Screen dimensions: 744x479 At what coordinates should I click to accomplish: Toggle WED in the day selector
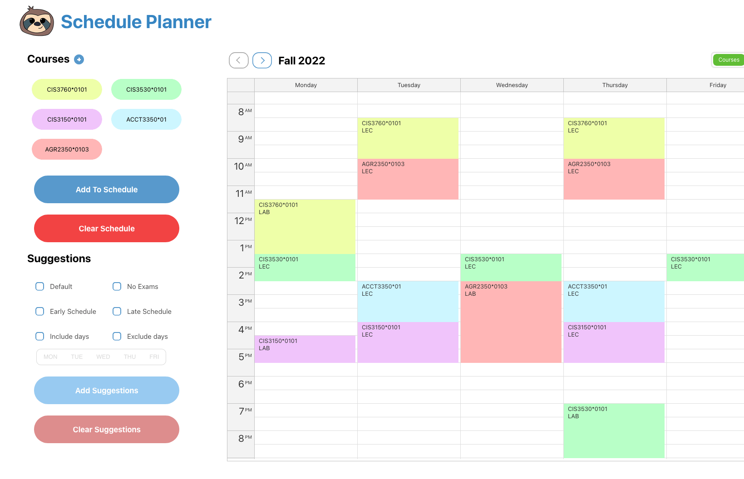click(103, 357)
